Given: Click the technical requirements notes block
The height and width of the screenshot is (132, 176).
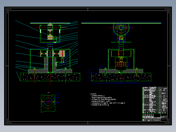Looking at the screenshot, I should tap(108, 100).
